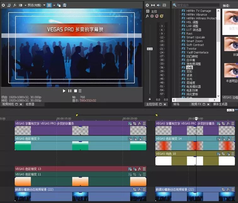Switch to 修剪器 tab
Viewport: 238px width, 203px height.
pos(30,104)
